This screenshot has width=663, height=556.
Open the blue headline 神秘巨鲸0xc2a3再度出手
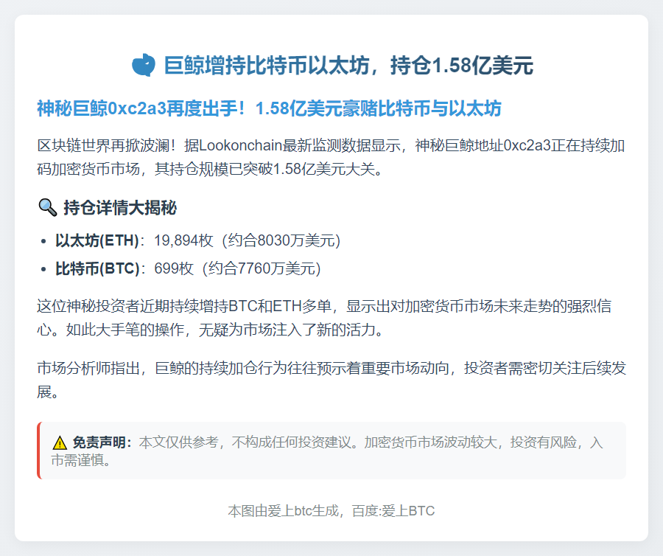pos(269,109)
